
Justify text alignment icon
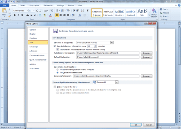68,15
